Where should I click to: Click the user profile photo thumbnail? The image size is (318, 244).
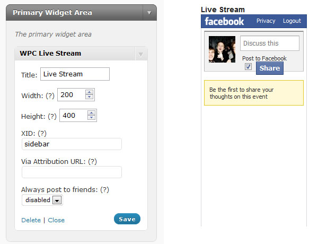pyautogui.click(x=222, y=49)
